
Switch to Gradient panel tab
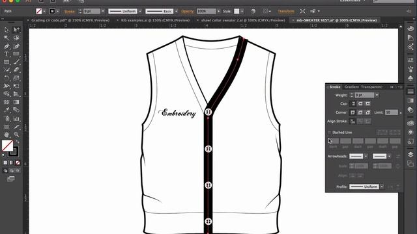351,86
